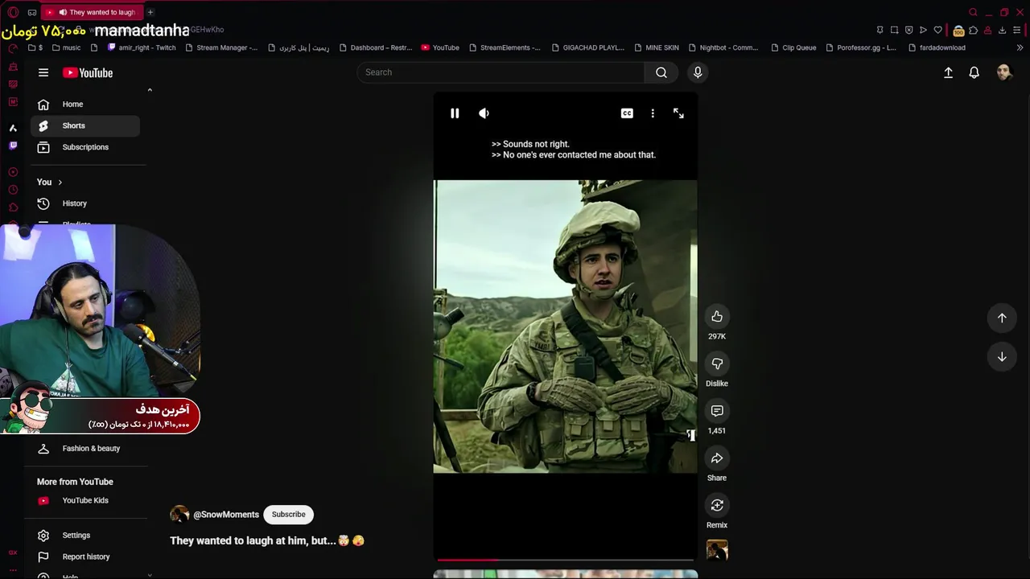Go to the previous Short
The height and width of the screenshot is (579, 1030).
[1002, 318]
